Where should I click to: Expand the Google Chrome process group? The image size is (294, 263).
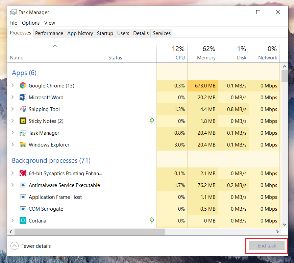pyautogui.click(x=13, y=85)
